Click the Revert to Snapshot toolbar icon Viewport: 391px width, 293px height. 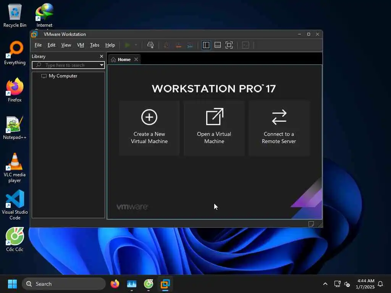coord(178,45)
